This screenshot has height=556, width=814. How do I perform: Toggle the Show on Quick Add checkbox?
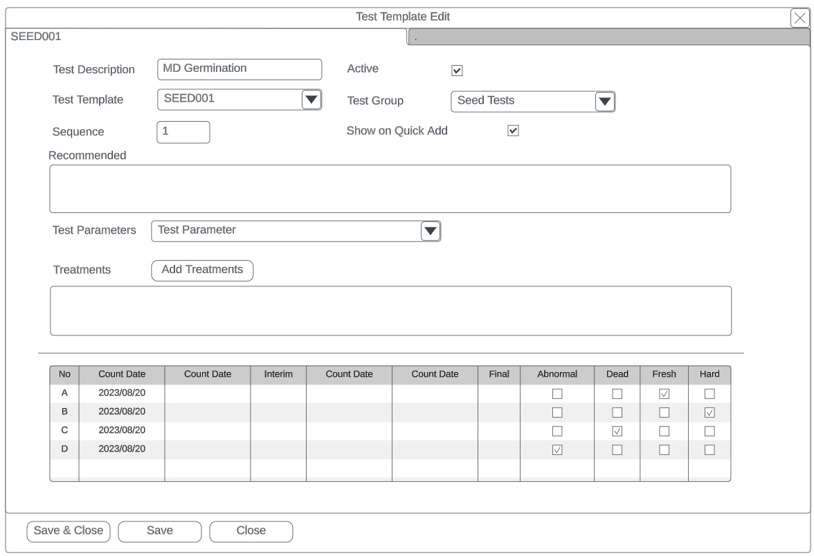(x=514, y=131)
